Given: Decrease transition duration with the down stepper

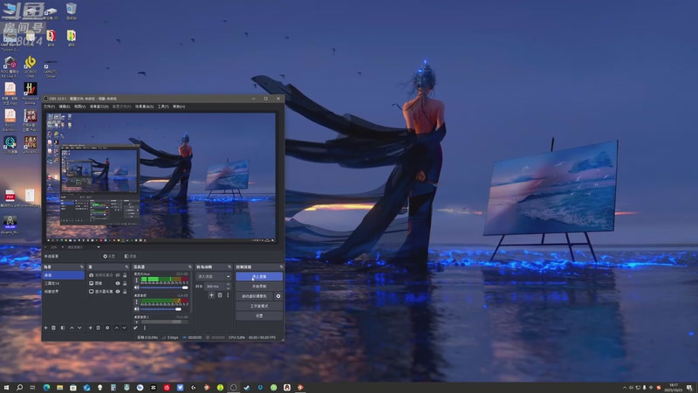Looking at the screenshot, I should click(x=229, y=288).
